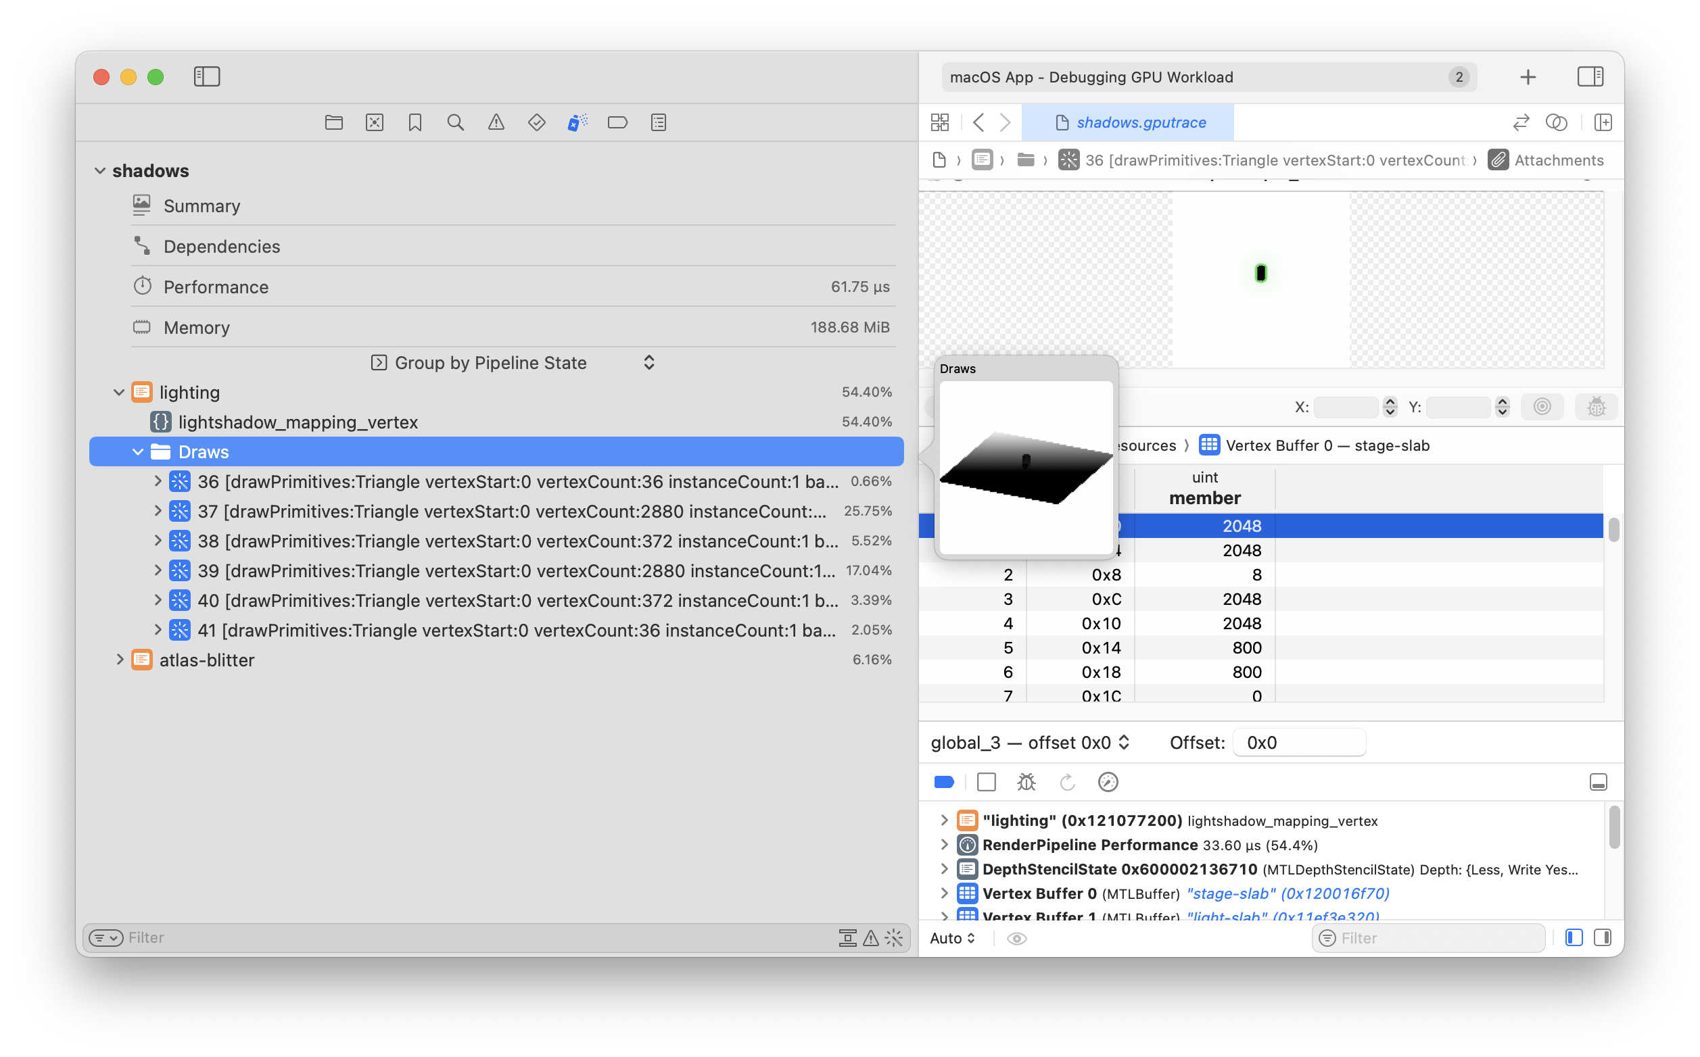Open the Report navigator icon
Image resolution: width=1700 pixels, height=1057 pixels.
[x=659, y=123]
